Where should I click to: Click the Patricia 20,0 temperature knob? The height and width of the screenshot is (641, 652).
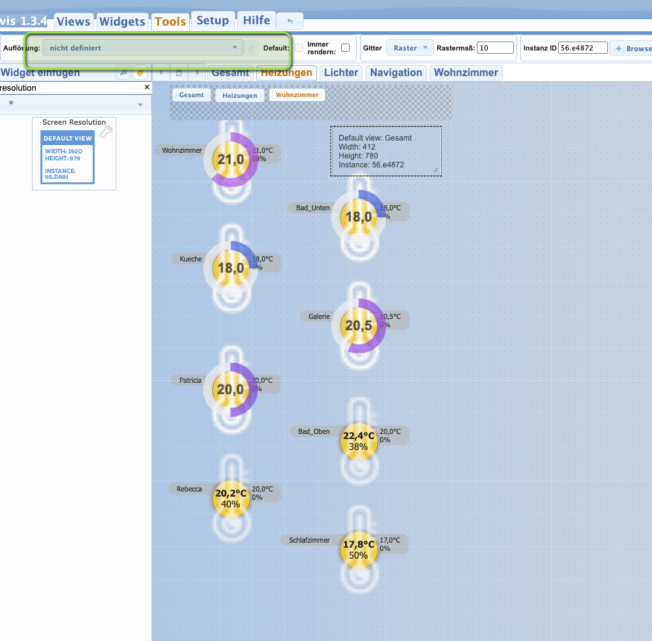click(x=231, y=389)
